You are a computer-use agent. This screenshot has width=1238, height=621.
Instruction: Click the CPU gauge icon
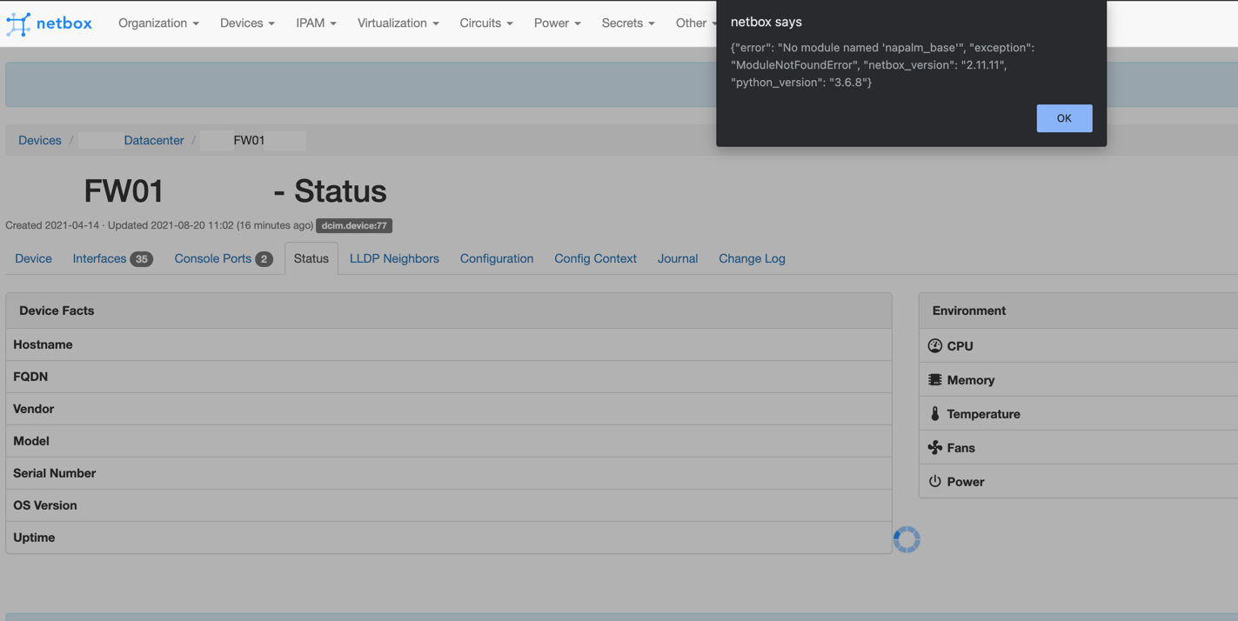coord(935,345)
